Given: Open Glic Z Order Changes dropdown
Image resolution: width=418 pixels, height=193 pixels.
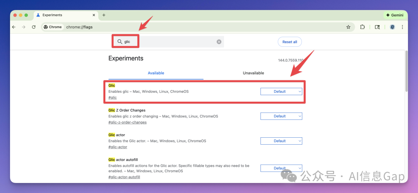Looking at the screenshot, I should click(281, 116).
